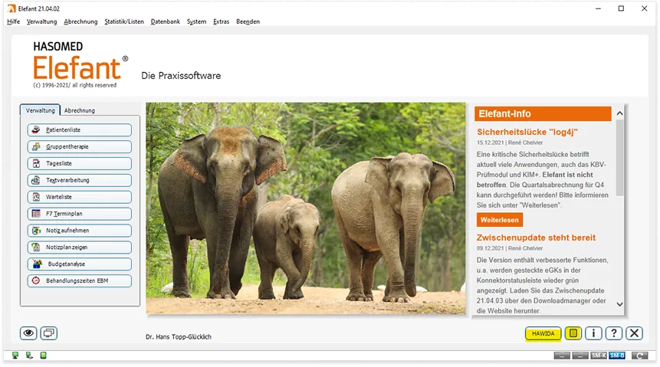Open the System menu
The image size is (660, 367).
point(196,21)
